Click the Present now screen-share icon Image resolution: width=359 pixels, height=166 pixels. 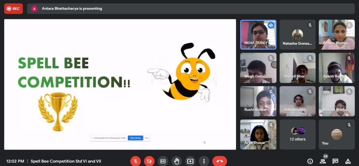[190, 161]
